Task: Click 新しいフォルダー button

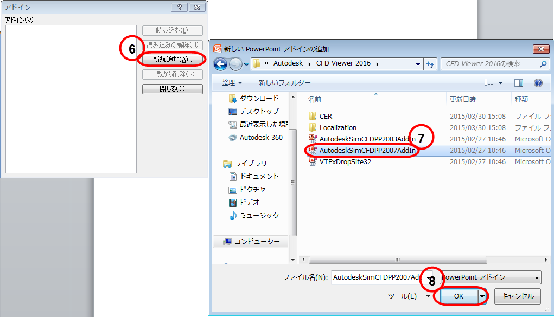Action: (284, 82)
